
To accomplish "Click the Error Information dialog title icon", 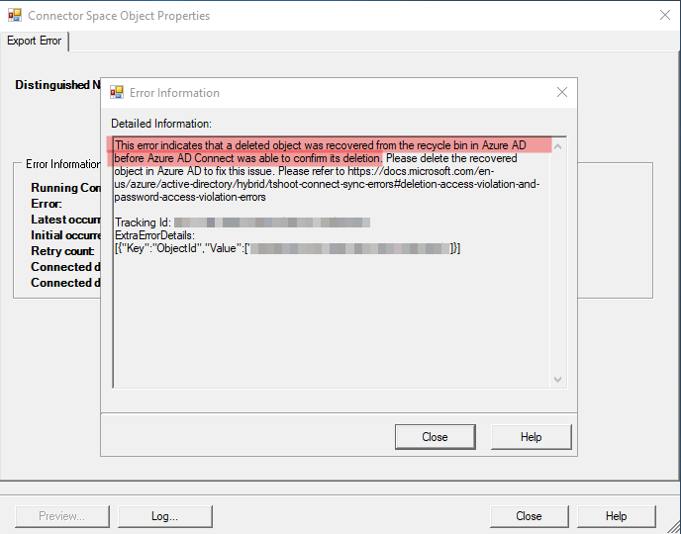I will click(x=117, y=93).
